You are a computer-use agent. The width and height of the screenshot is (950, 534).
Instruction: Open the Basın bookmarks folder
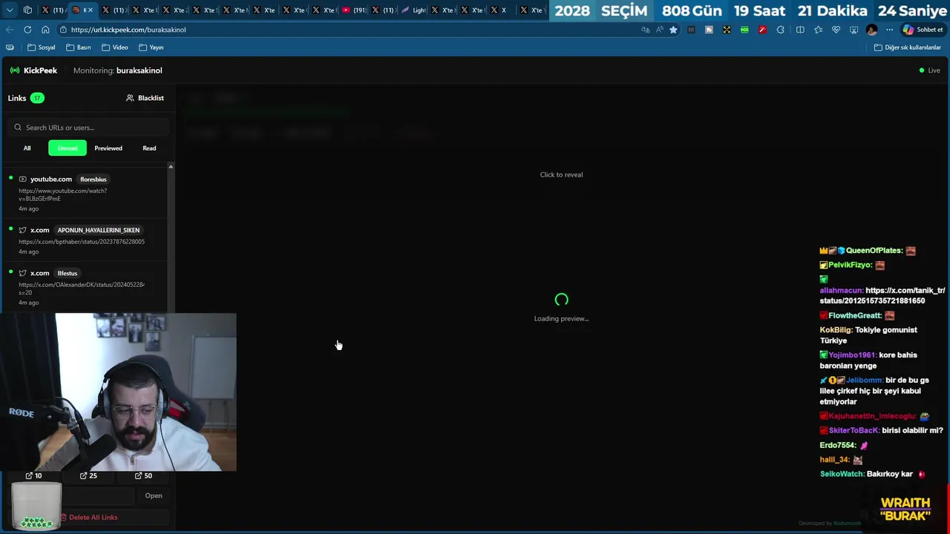coord(79,47)
